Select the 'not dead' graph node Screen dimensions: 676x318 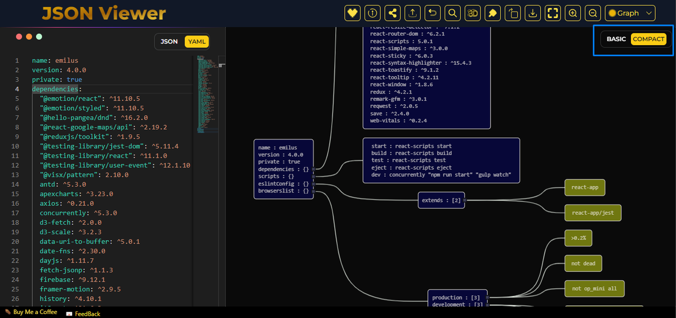coord(583,263)
